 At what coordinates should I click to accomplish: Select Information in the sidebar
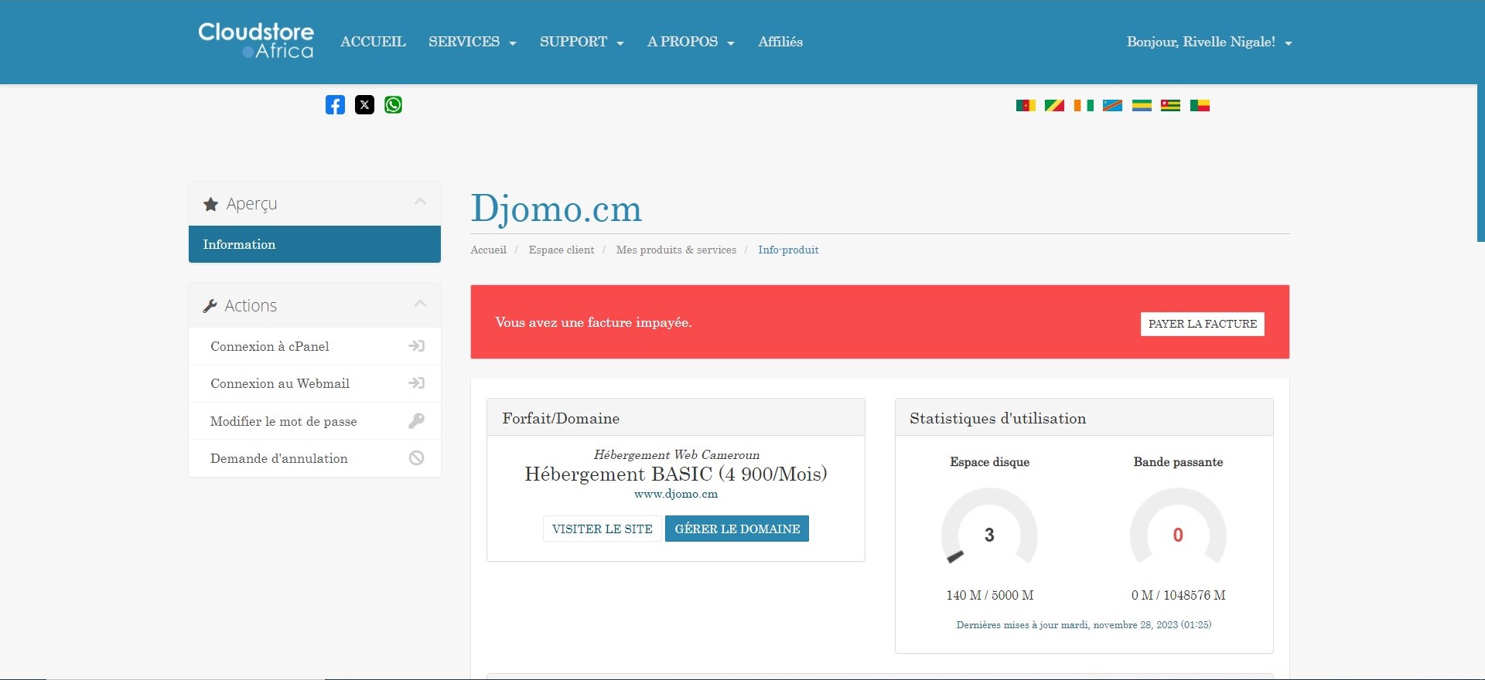coord(315,244)
